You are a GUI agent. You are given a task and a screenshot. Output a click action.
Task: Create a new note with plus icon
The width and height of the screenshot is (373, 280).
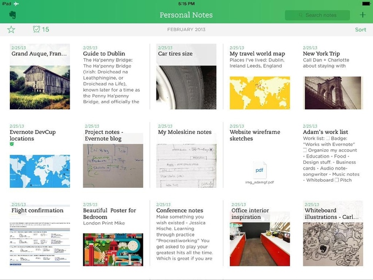pos(363,15)
